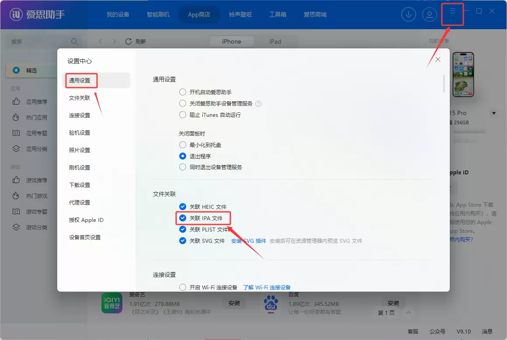Click the search magnifier icon
The image size is (507, 340).
74,41
